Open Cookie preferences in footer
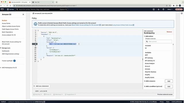Image resolution: width=184 pixels, height=103 pixels. pyautogui.click(x=177, y=102)
